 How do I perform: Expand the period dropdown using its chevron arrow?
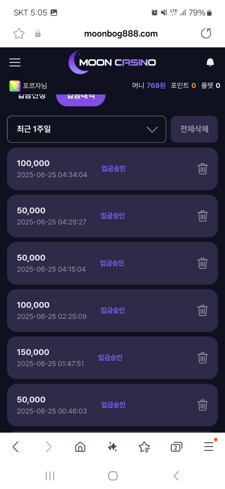pyautogui.click(x=152, y=129)
